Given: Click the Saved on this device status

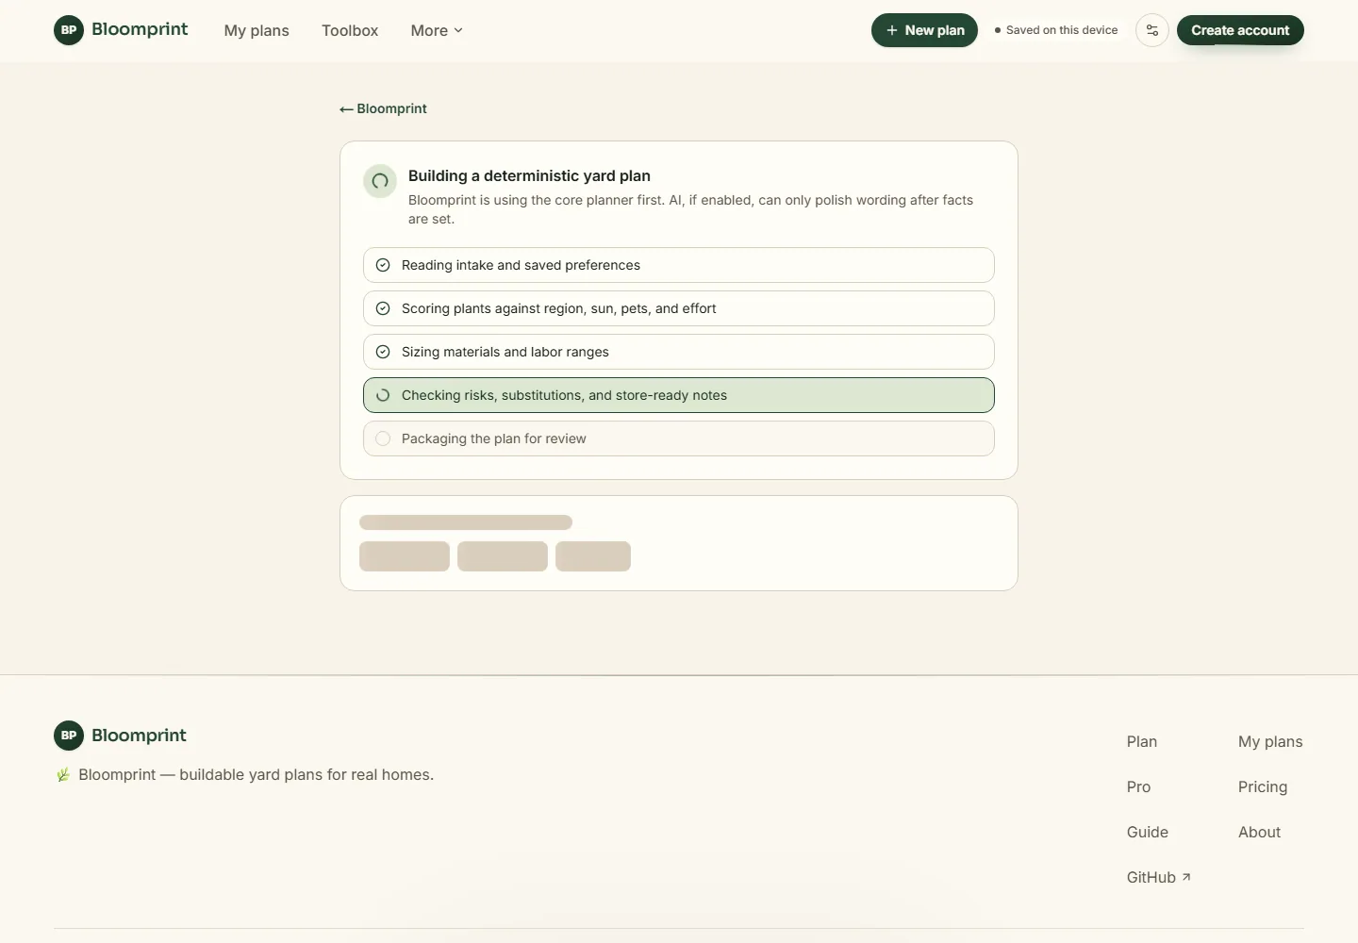Looking at the screenshot, I should point(1056,30).
